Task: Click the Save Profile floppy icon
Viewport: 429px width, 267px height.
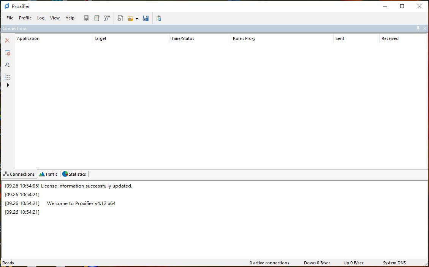Action: pos(146,18)
